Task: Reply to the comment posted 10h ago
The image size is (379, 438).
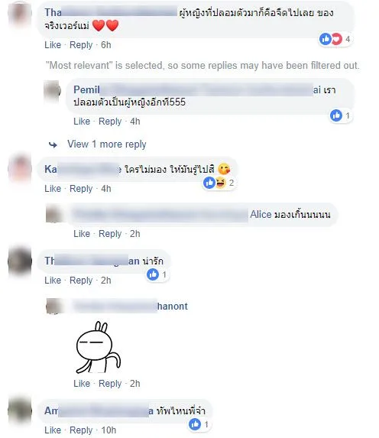Action: 81,430
